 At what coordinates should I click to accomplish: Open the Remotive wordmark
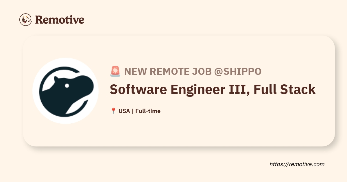pyautogui.click(x=60, y=20)
